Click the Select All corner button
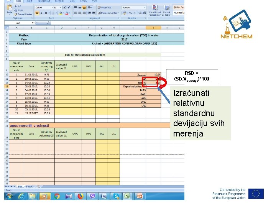Viewport: 276px width, 207px height. click(x=7, y=28)
